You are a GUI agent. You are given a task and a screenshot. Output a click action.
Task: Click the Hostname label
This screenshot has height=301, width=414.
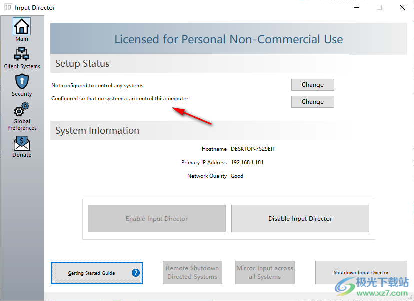coord(214,149)
